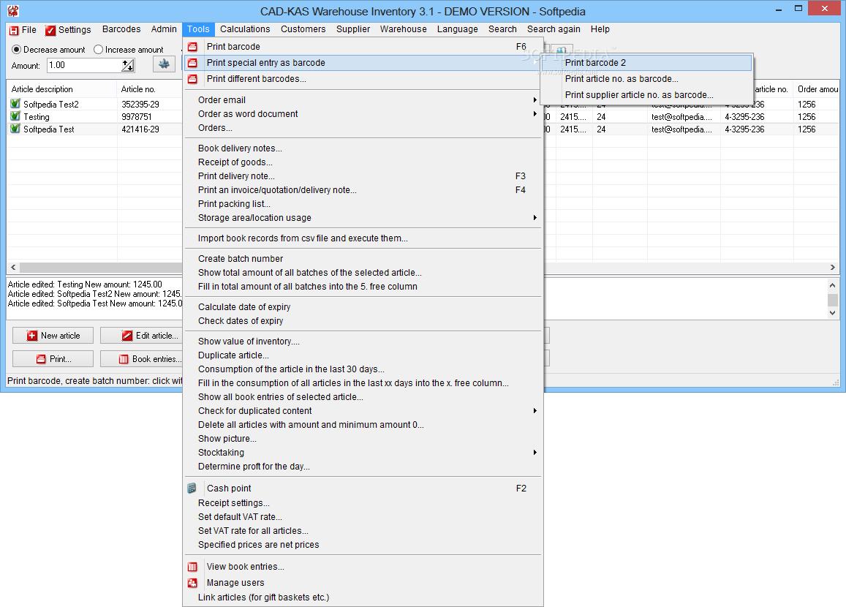Click the icon beside Print special entry as barcode
The height and width of the screenshot is (607, 846).
click(x=192, y=63)
